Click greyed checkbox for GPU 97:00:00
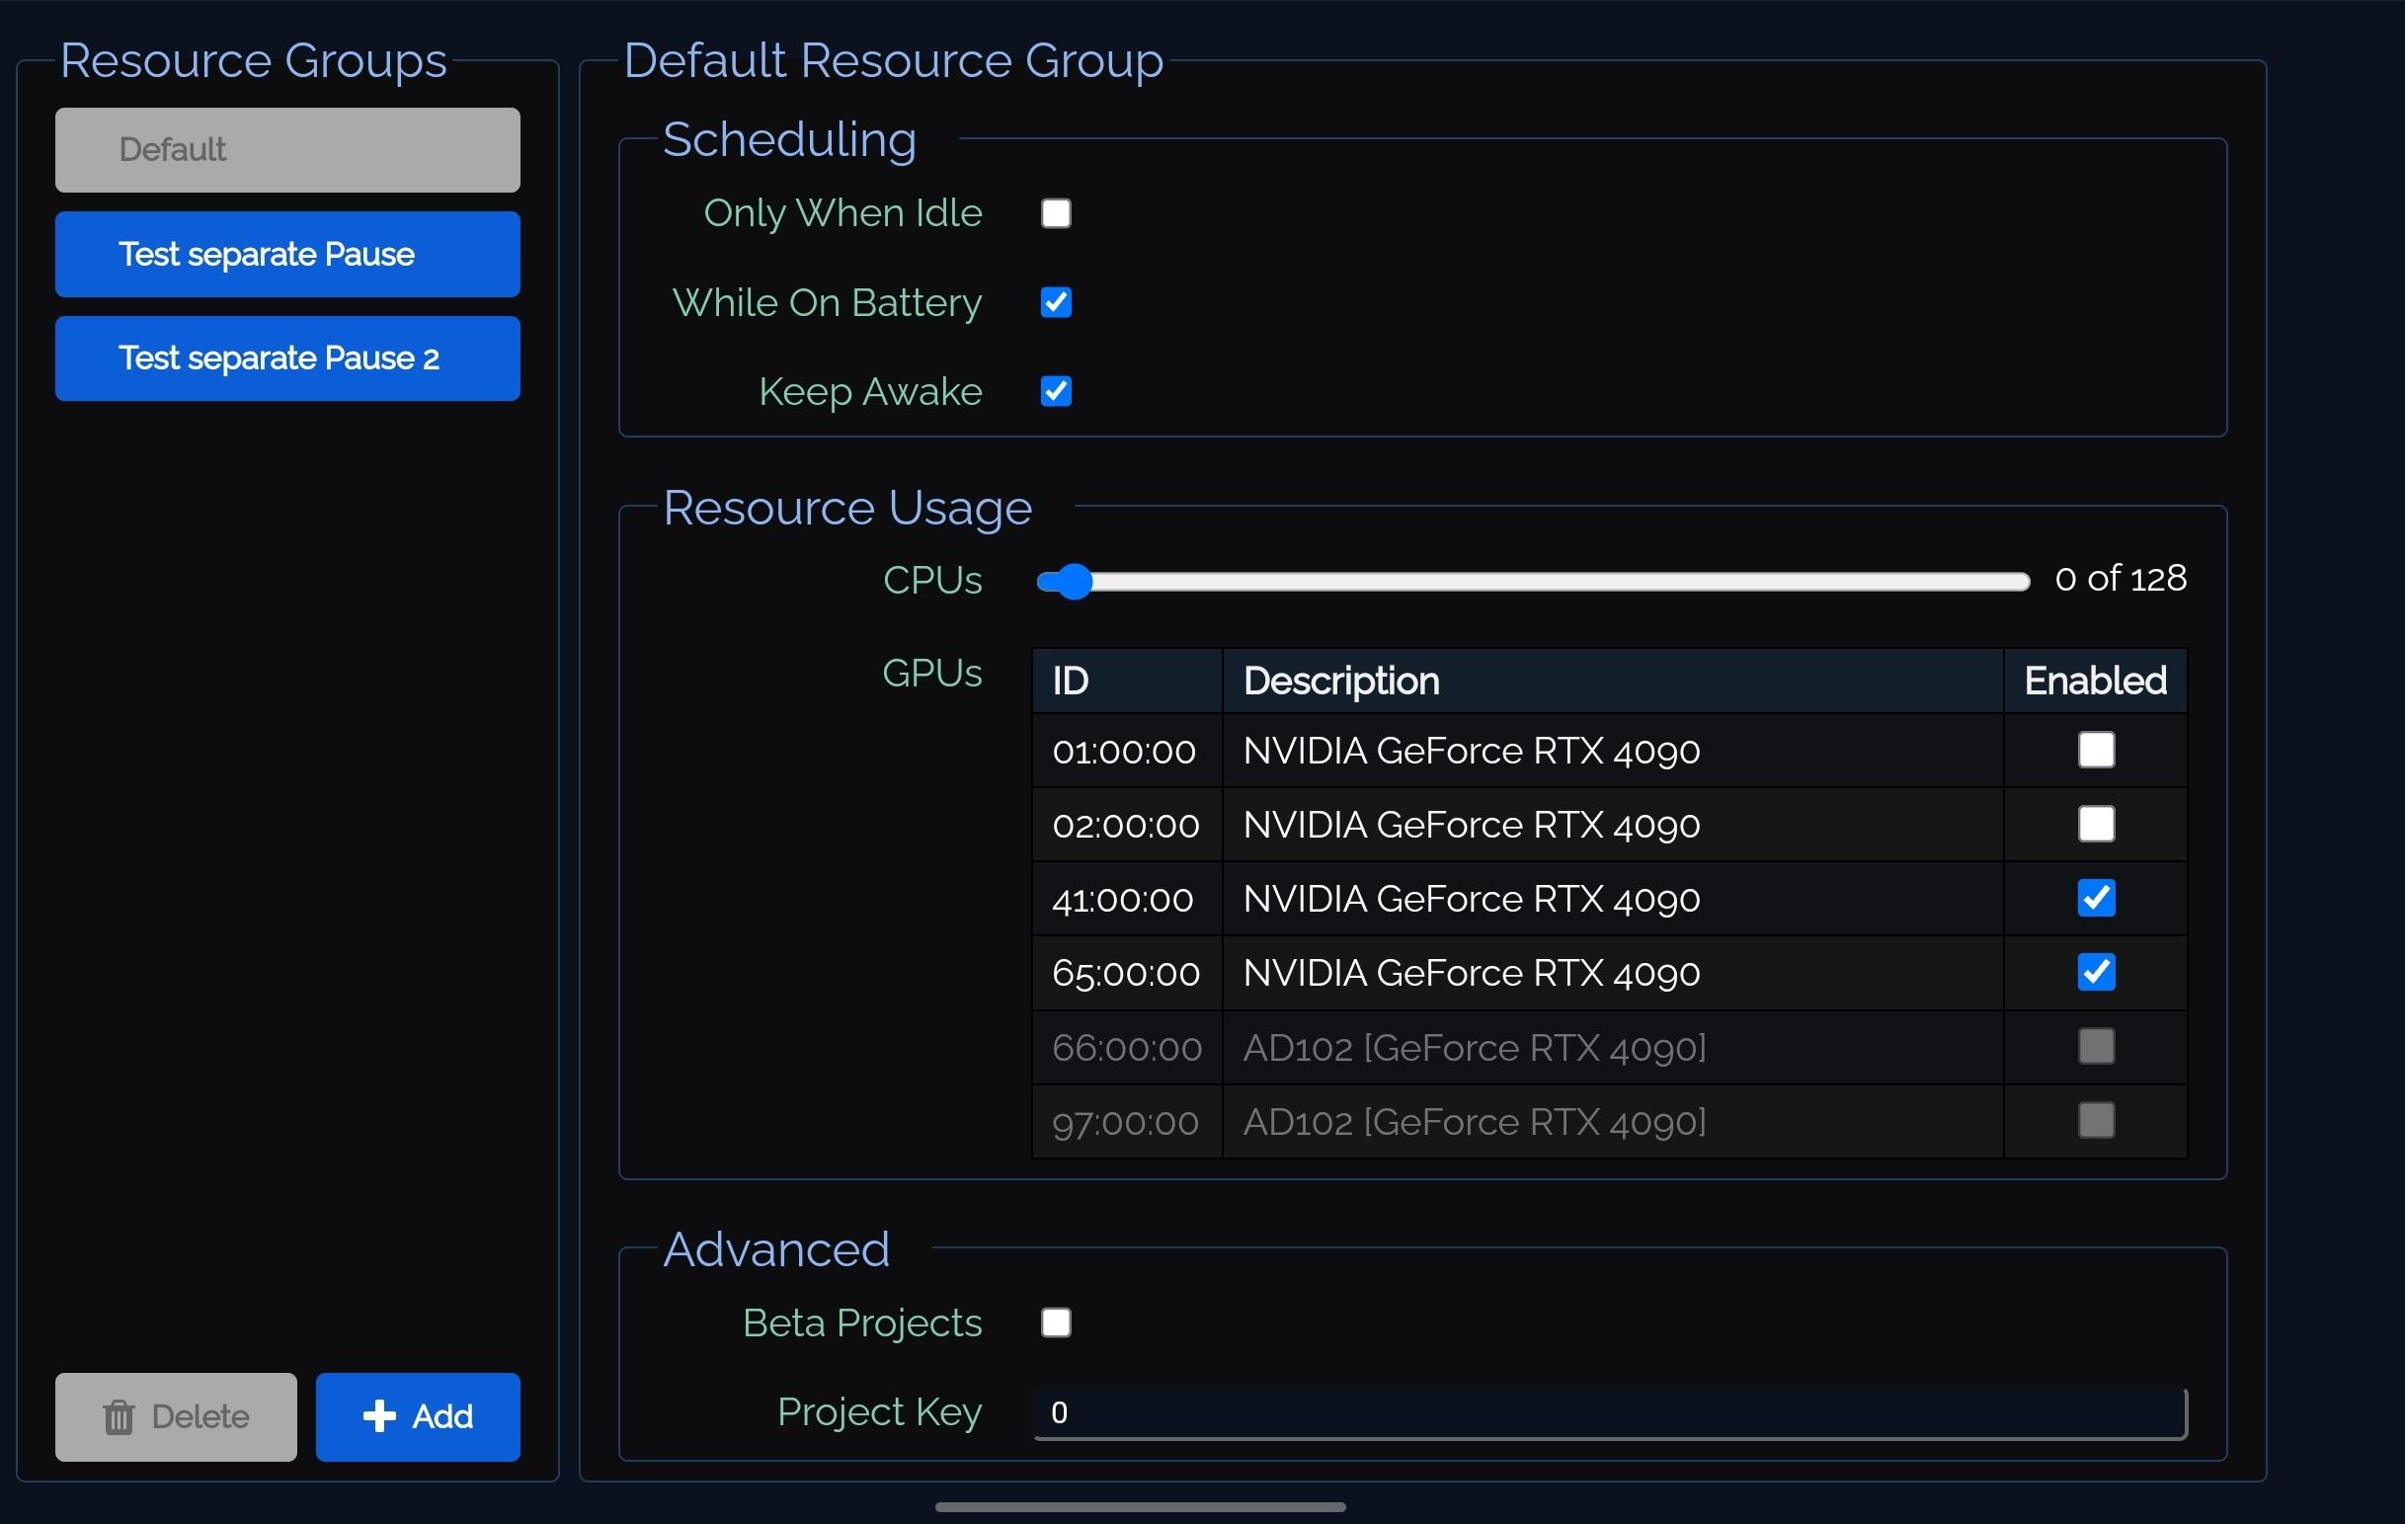The width and height of the screenshot is (2405, 1524). click(2096, 1120)
